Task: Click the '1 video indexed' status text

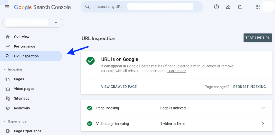Action: pos(173,124)
